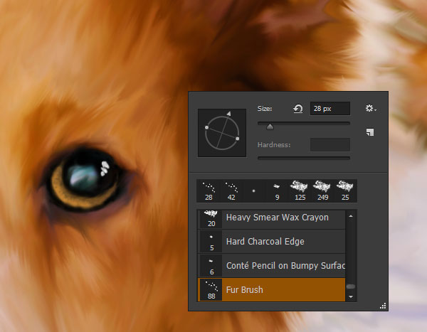This screenshot has width=427, height=332.
Task: Reset brush to original size
Action: coord(298,109)
